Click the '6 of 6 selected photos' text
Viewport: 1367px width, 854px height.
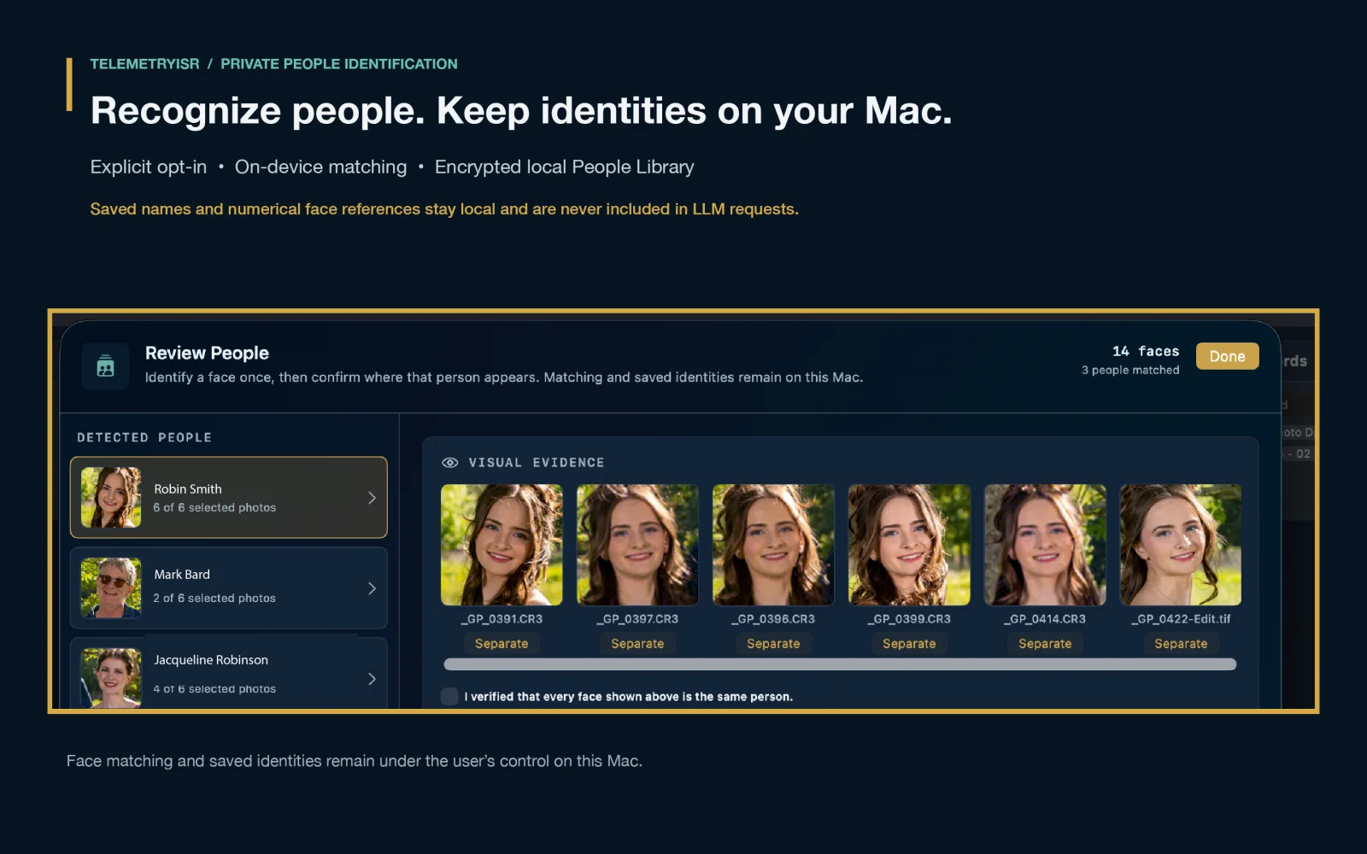pos(214,507)
